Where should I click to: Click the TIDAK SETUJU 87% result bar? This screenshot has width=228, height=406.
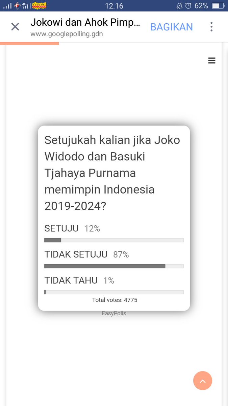click(114, 266)
